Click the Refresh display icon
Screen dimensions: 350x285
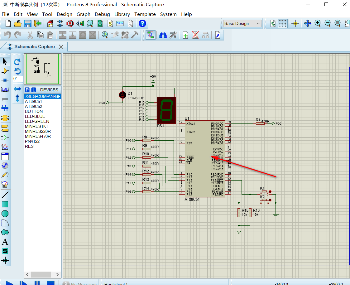[273, 23]
